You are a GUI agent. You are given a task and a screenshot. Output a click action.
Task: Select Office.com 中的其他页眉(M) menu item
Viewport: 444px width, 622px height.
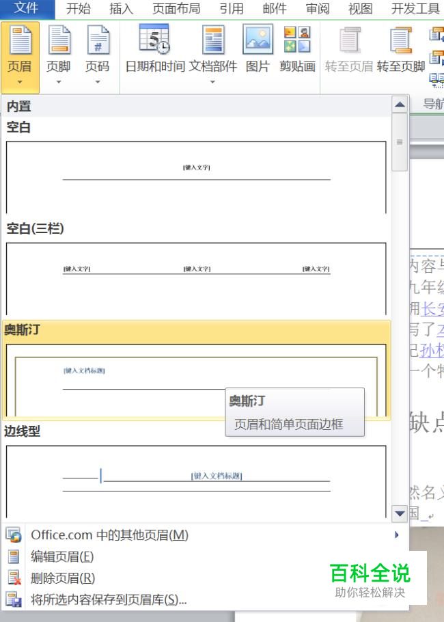point(206,535)
